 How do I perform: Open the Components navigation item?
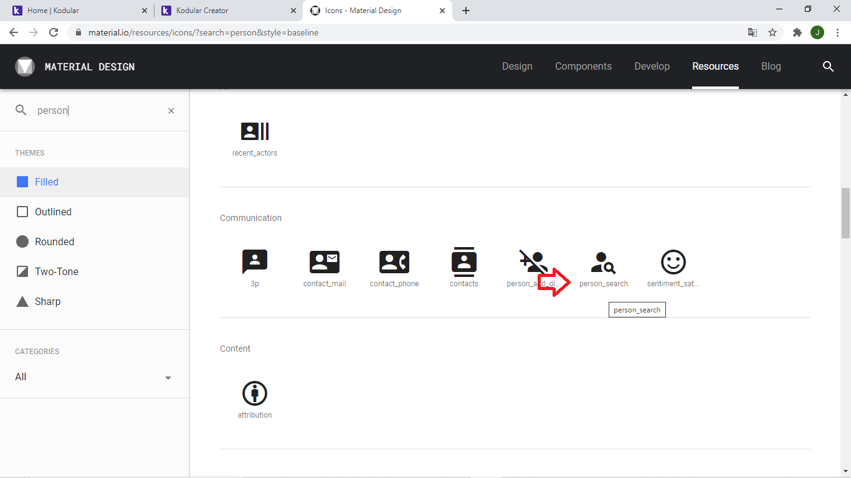tap(583, 67)
